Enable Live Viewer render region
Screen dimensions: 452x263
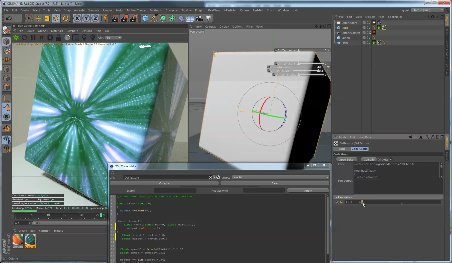(x=76, y=38)
